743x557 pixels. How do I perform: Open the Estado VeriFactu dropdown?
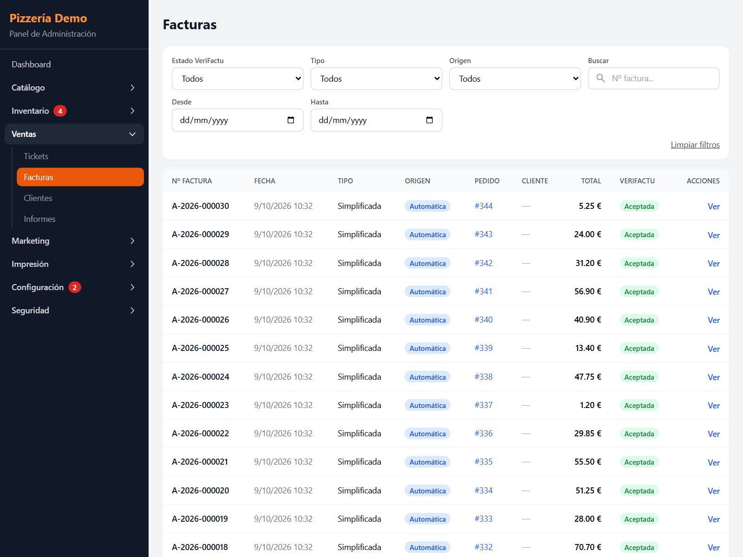(237, 78)
